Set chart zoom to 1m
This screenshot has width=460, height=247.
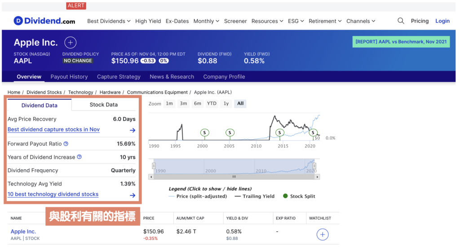pyautogui.click(x=169, y=104)
